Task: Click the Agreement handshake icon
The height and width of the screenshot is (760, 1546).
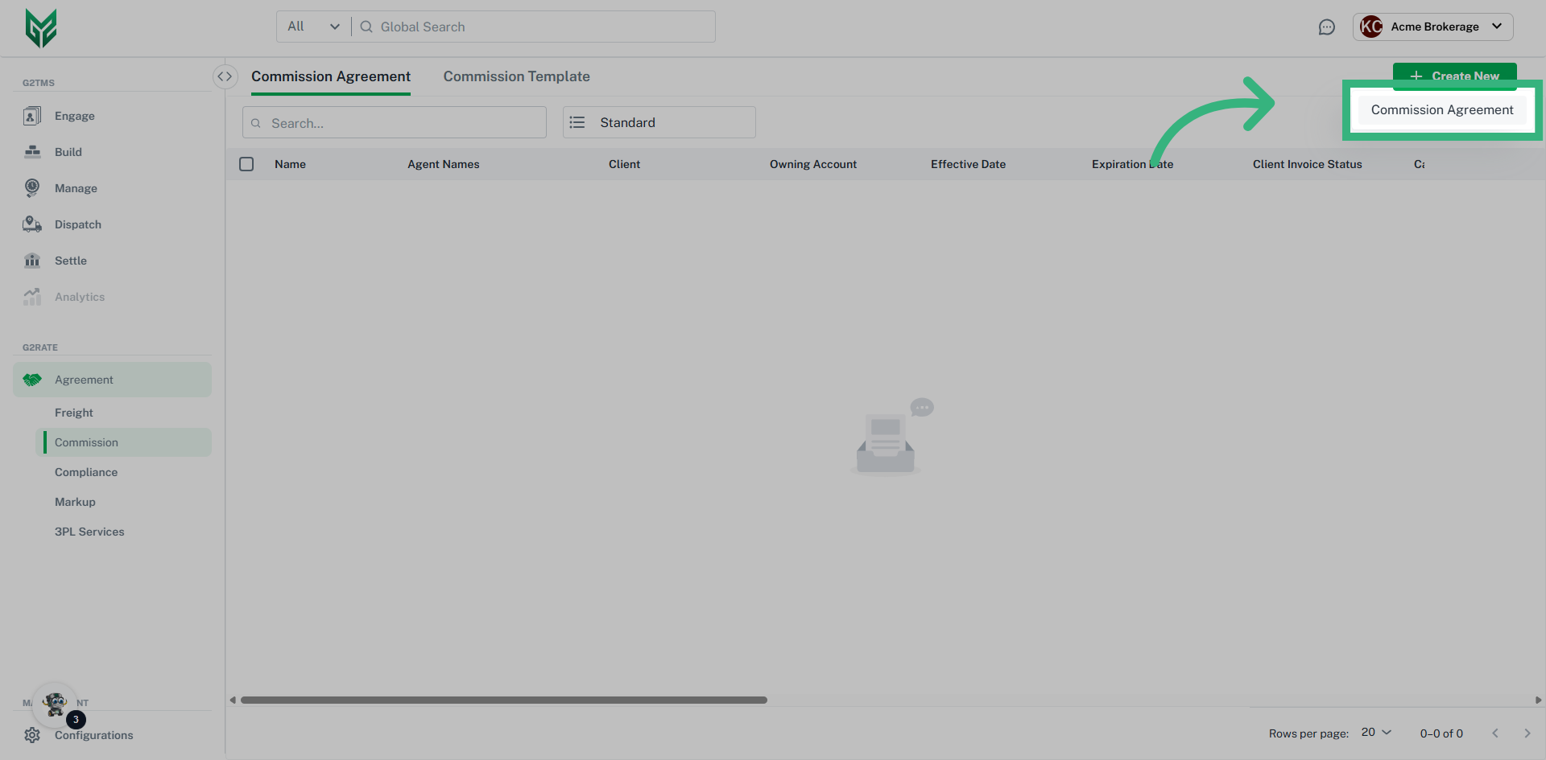Action: pyautogui.click(x=32, y=379)
